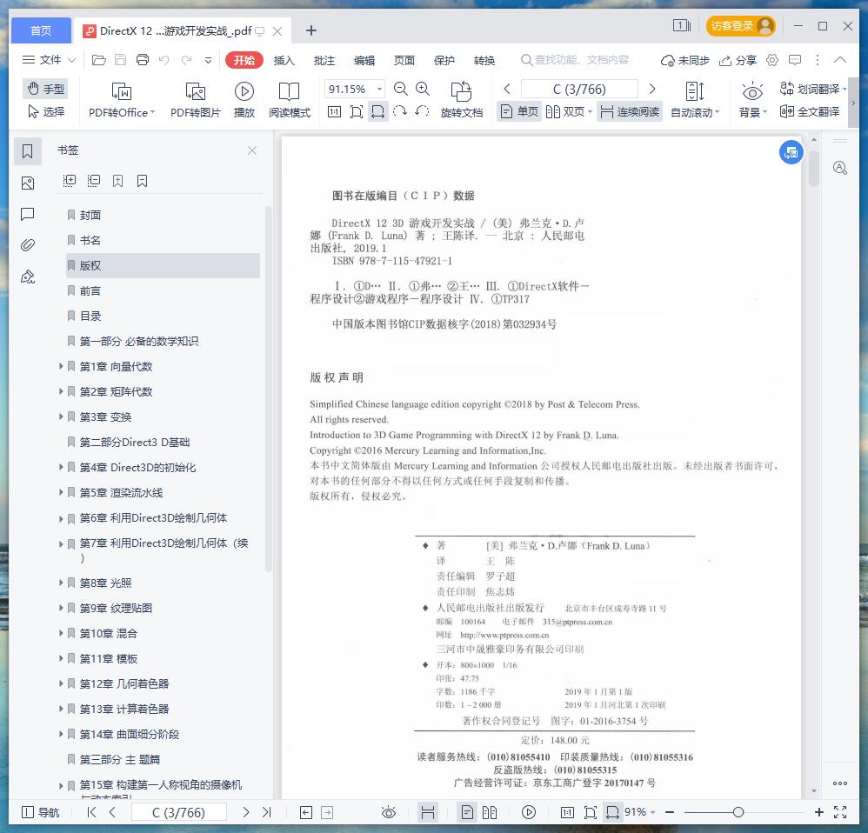
Task: Enter 阅读模式 reading mode
Action: click(x=290, y=100)
